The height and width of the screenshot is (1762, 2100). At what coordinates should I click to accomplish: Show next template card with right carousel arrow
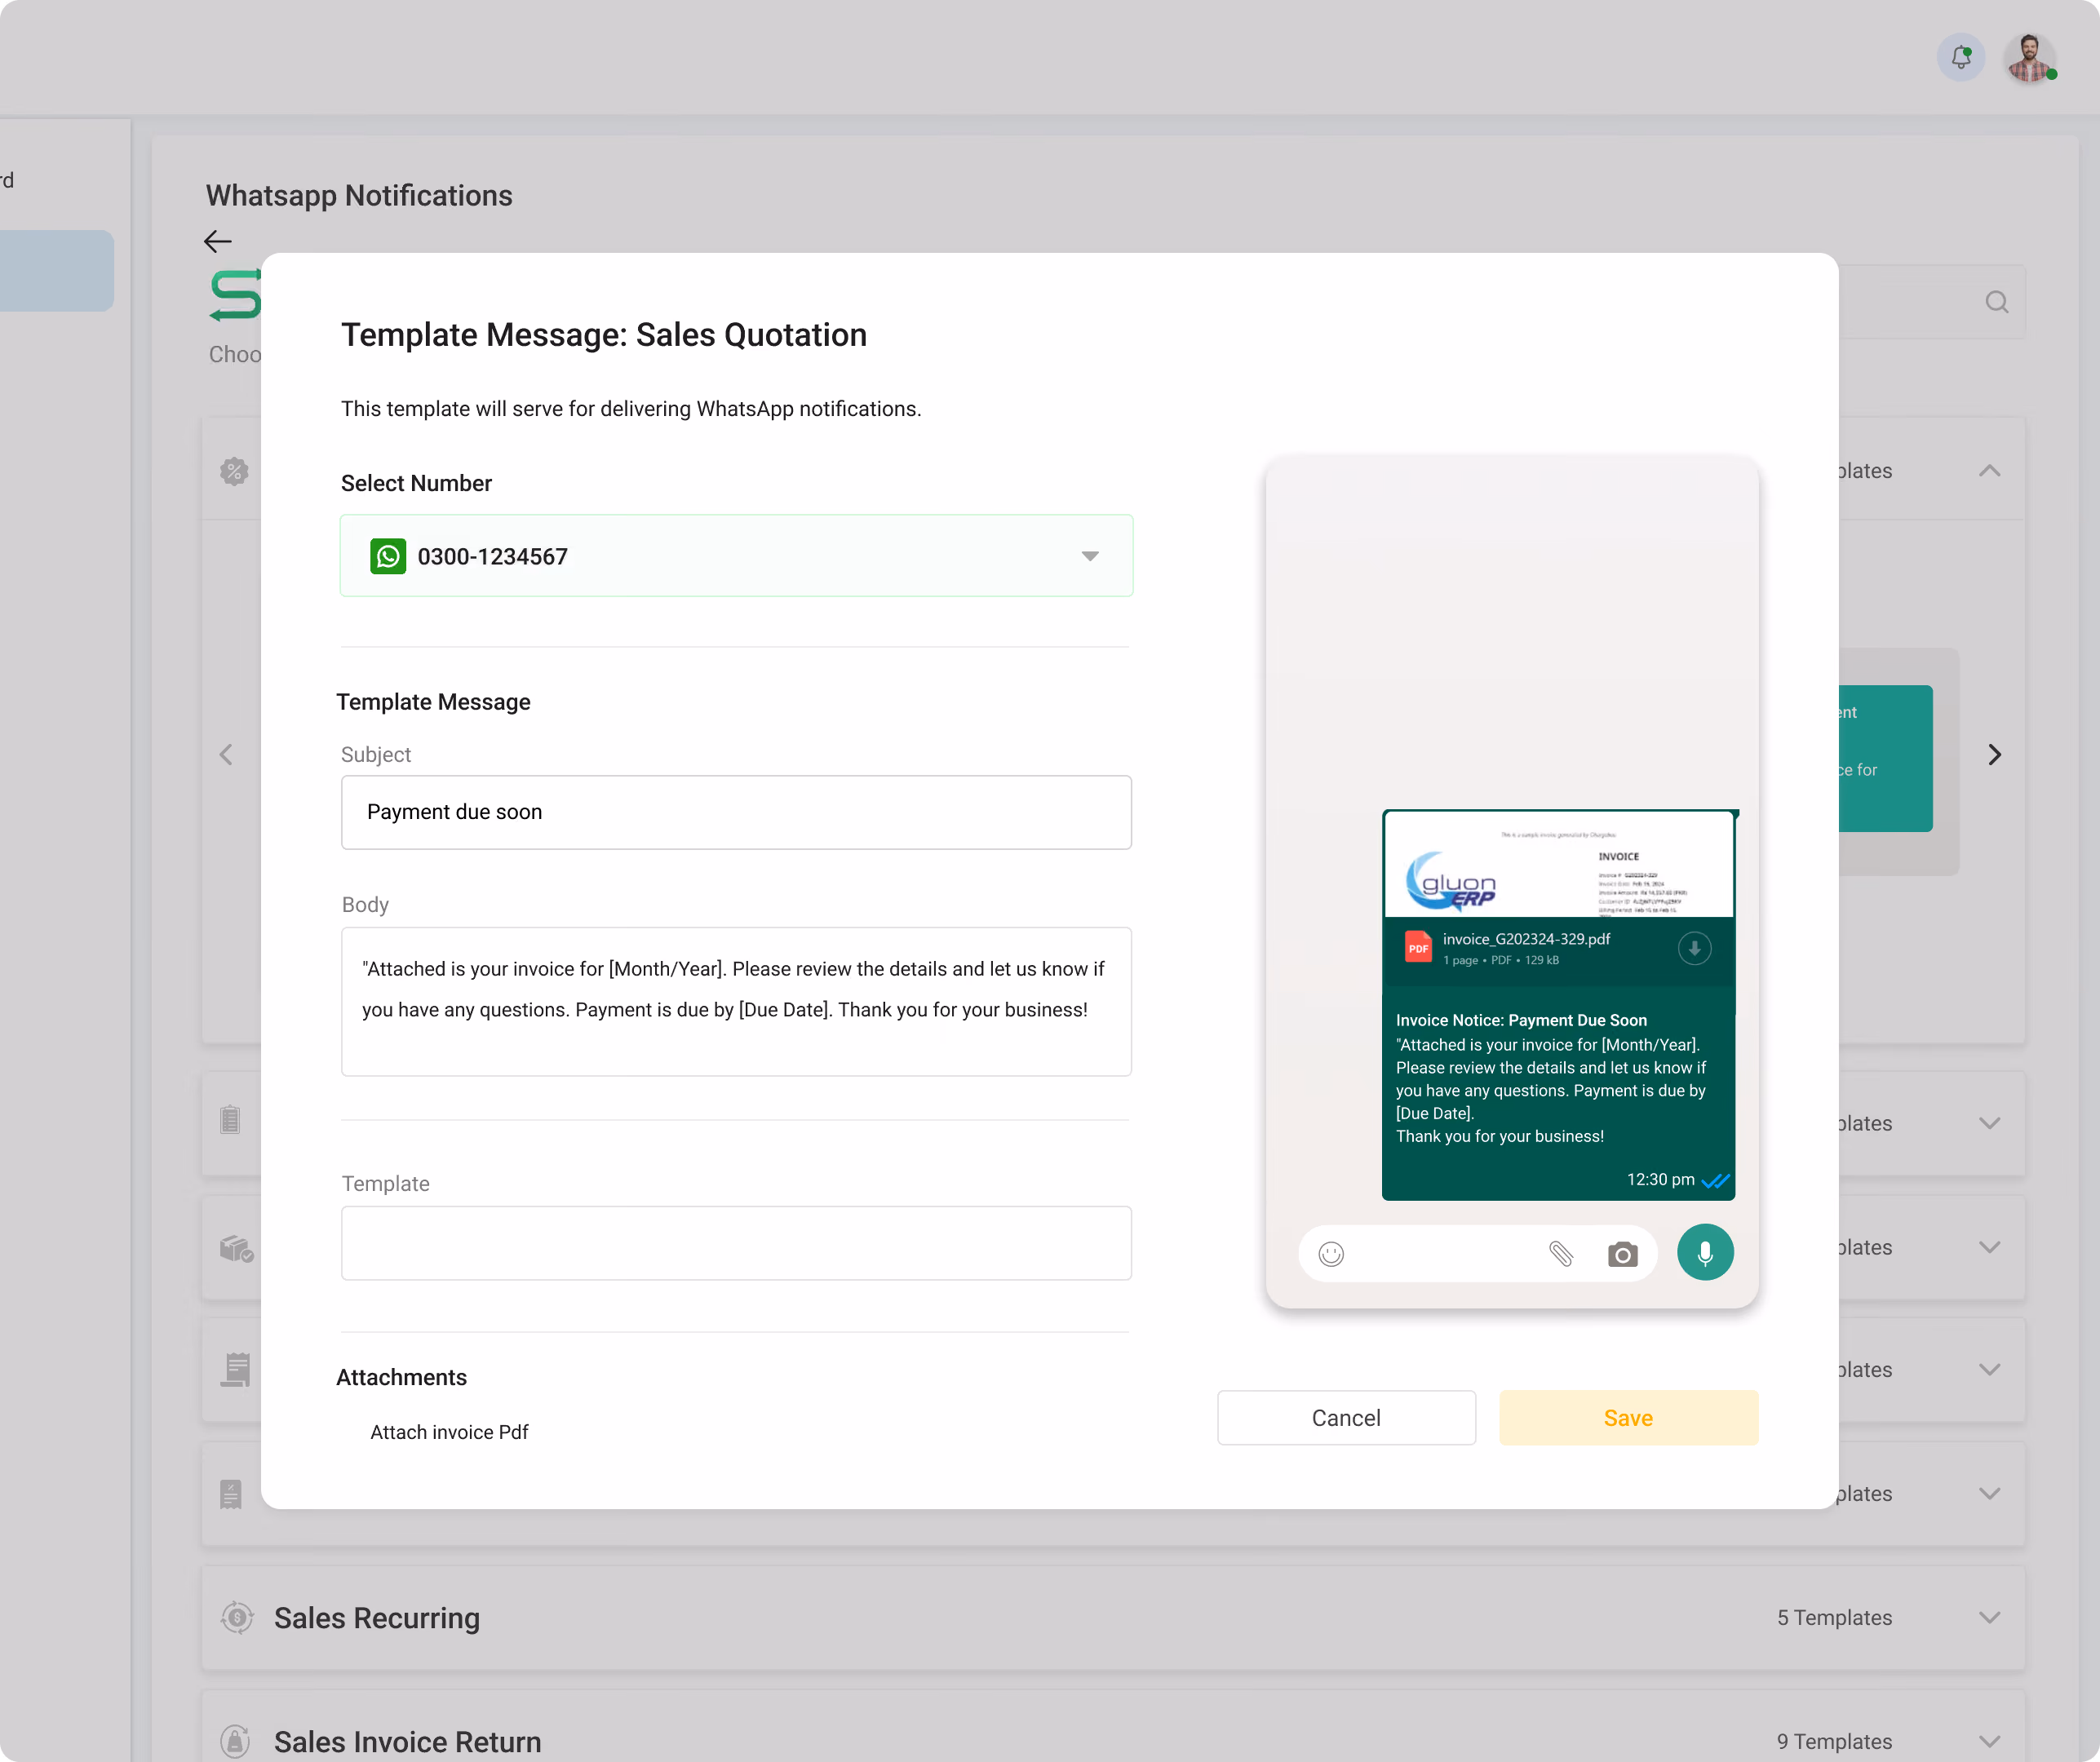click(x=1994, y=754)
